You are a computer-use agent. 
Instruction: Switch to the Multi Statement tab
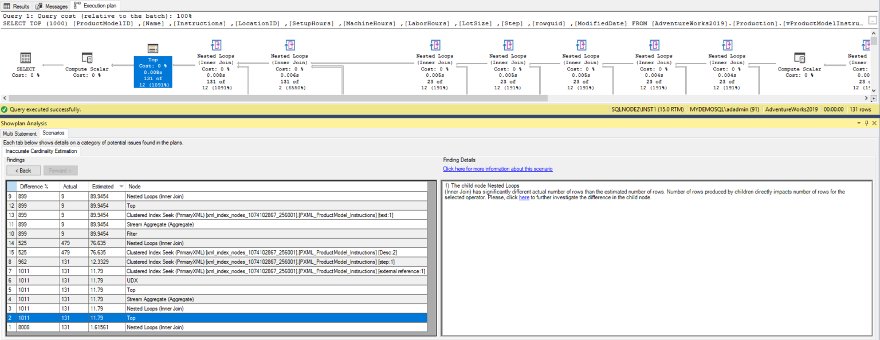[19, 133]
